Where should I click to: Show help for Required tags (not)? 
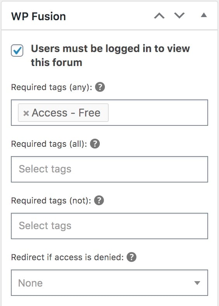point(99,200)
